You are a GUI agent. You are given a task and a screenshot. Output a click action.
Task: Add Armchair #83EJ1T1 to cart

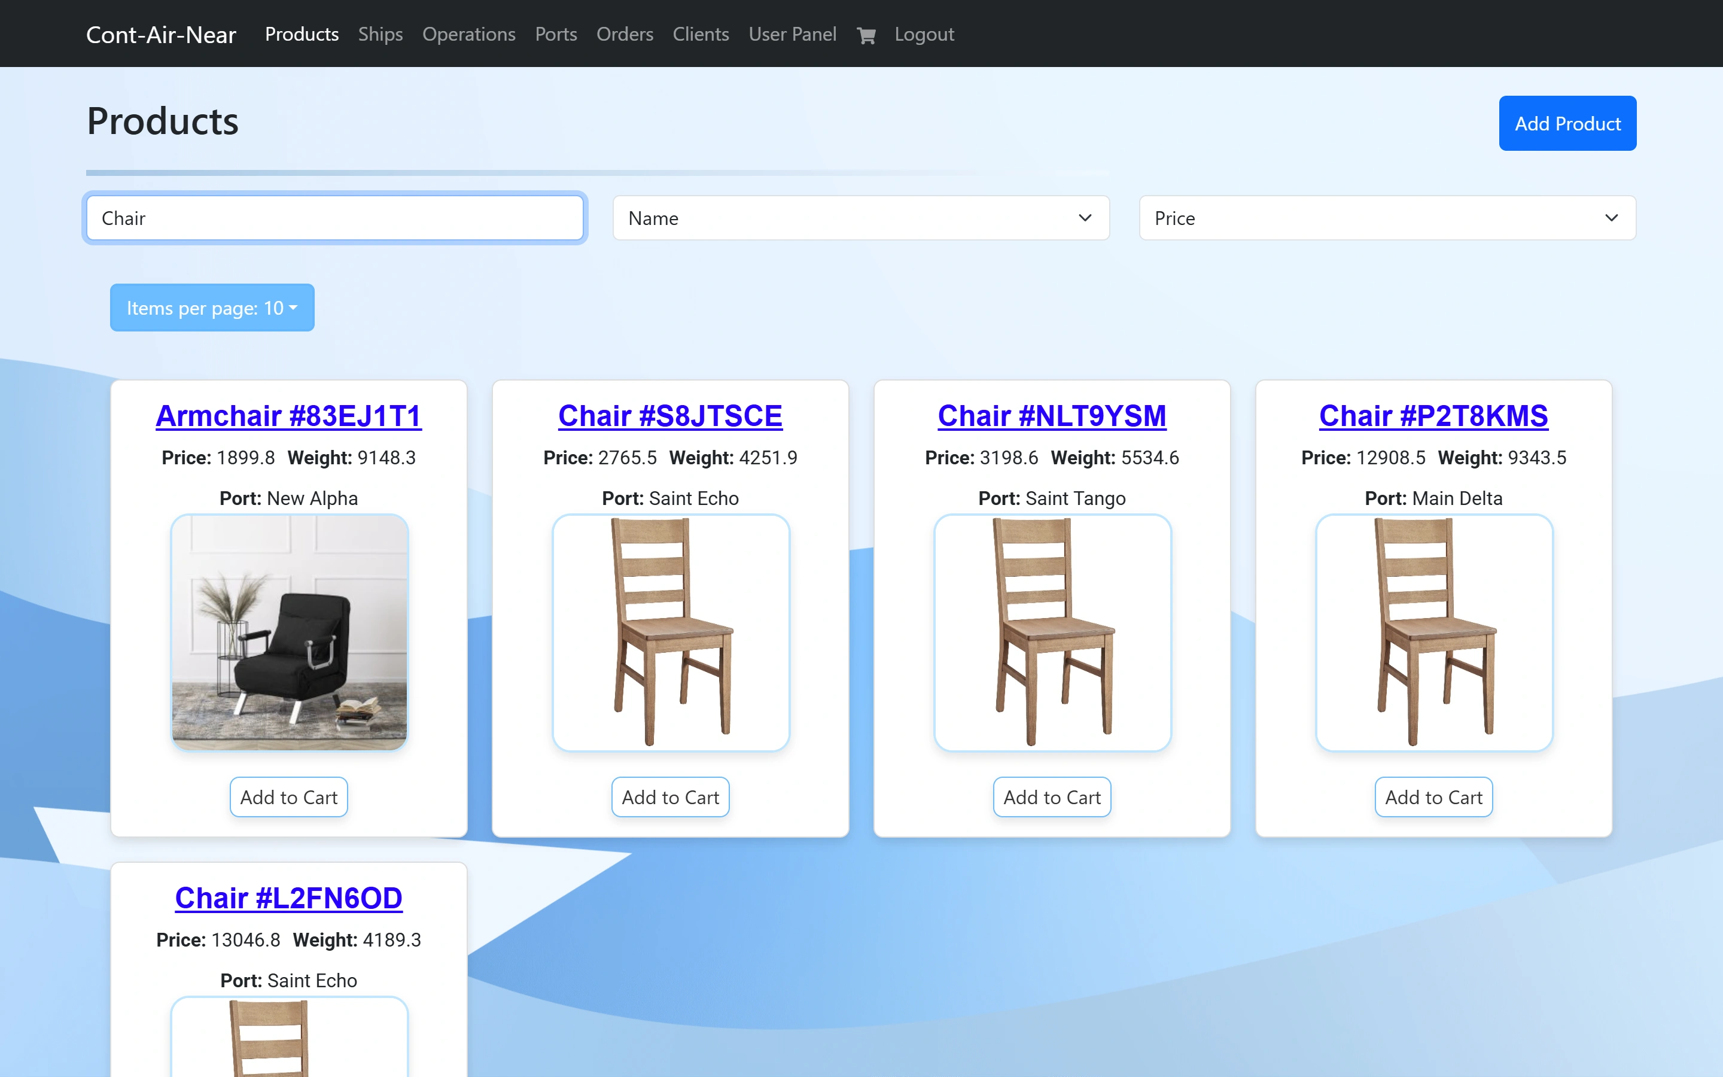[288, 797]
